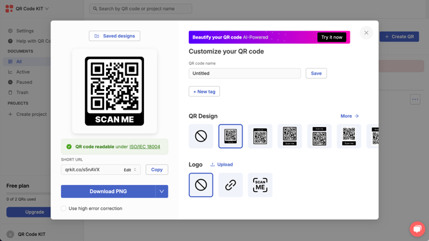Open download format dropdown arrow
Viewport: 429px width, 241px height.
[161, 192]
